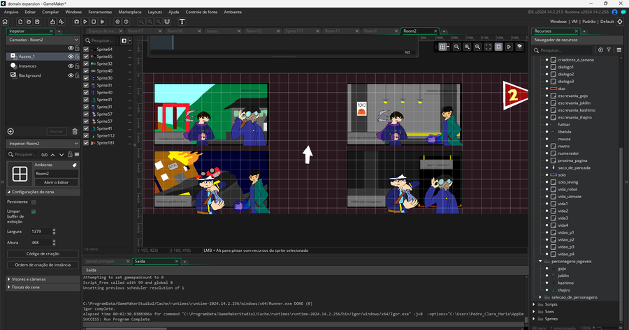The image size is (629, 330).
Task: Open the Help toolbar icon
Action: [126, 22]
